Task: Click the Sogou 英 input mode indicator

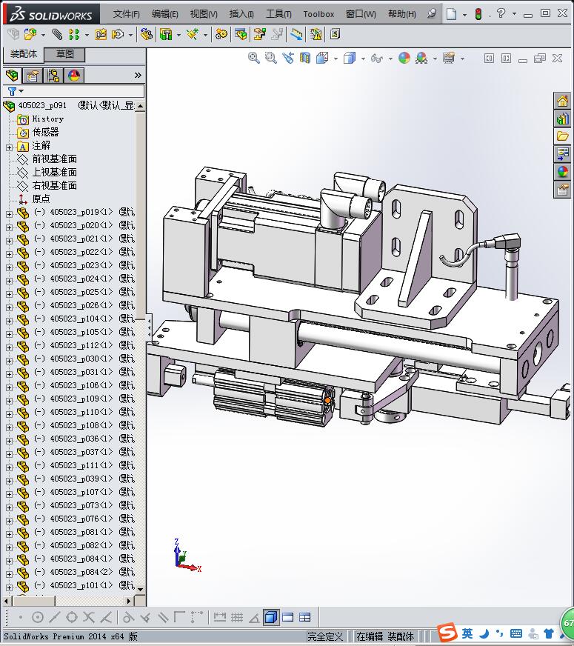Action: [467, 633]
